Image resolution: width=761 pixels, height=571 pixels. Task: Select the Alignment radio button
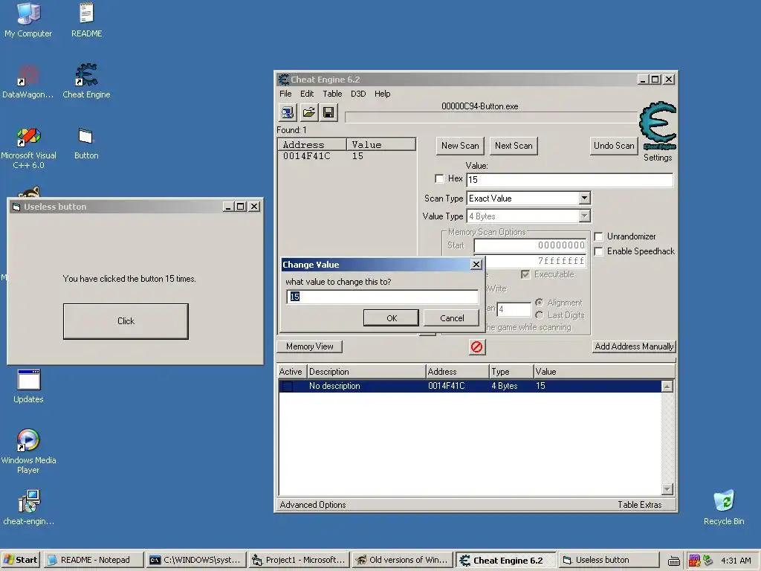(540, 303)
